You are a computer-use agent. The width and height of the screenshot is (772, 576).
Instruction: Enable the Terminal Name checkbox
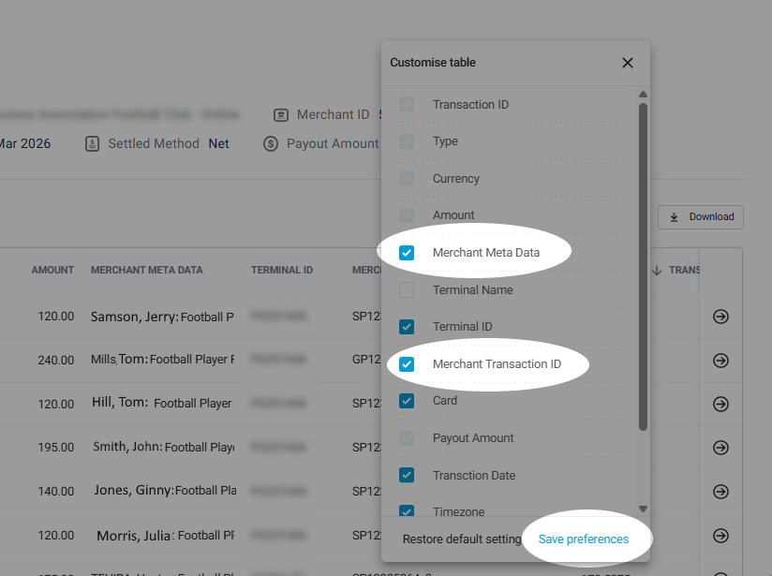(x=407, y=290)
